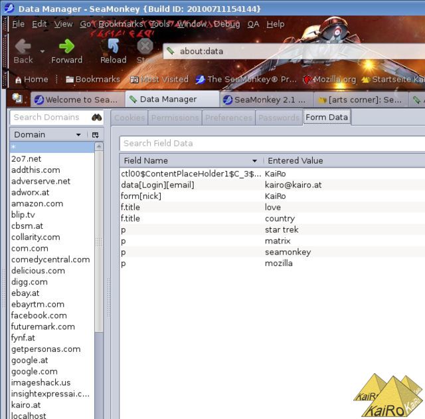This screenshot has width=425, height=419.
Task: Switch to the [arts corner] tab
Action: [361, 100]
